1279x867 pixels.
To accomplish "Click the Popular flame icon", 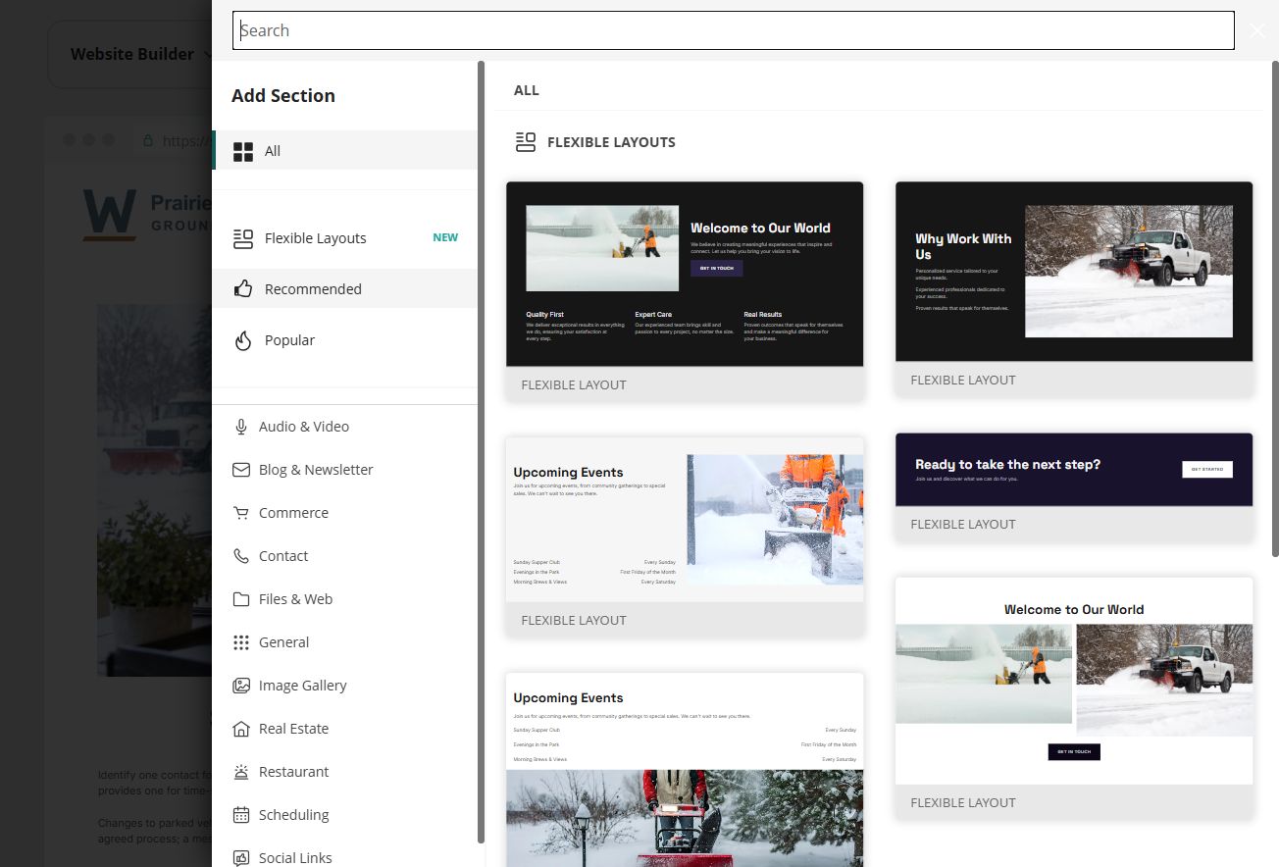I will [243, 340].
